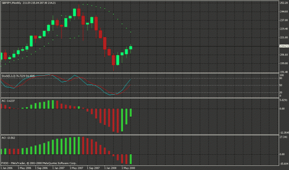The width and height of the screenshot is (289, 170).
Task: Click the 1 May 2007 date label
Action: point(76,168)
